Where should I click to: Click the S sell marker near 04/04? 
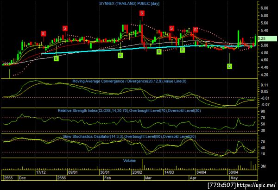point(196,30)
